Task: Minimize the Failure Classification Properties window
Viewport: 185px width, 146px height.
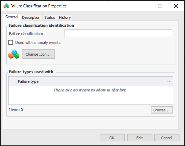Action: [x=144, y=6]
